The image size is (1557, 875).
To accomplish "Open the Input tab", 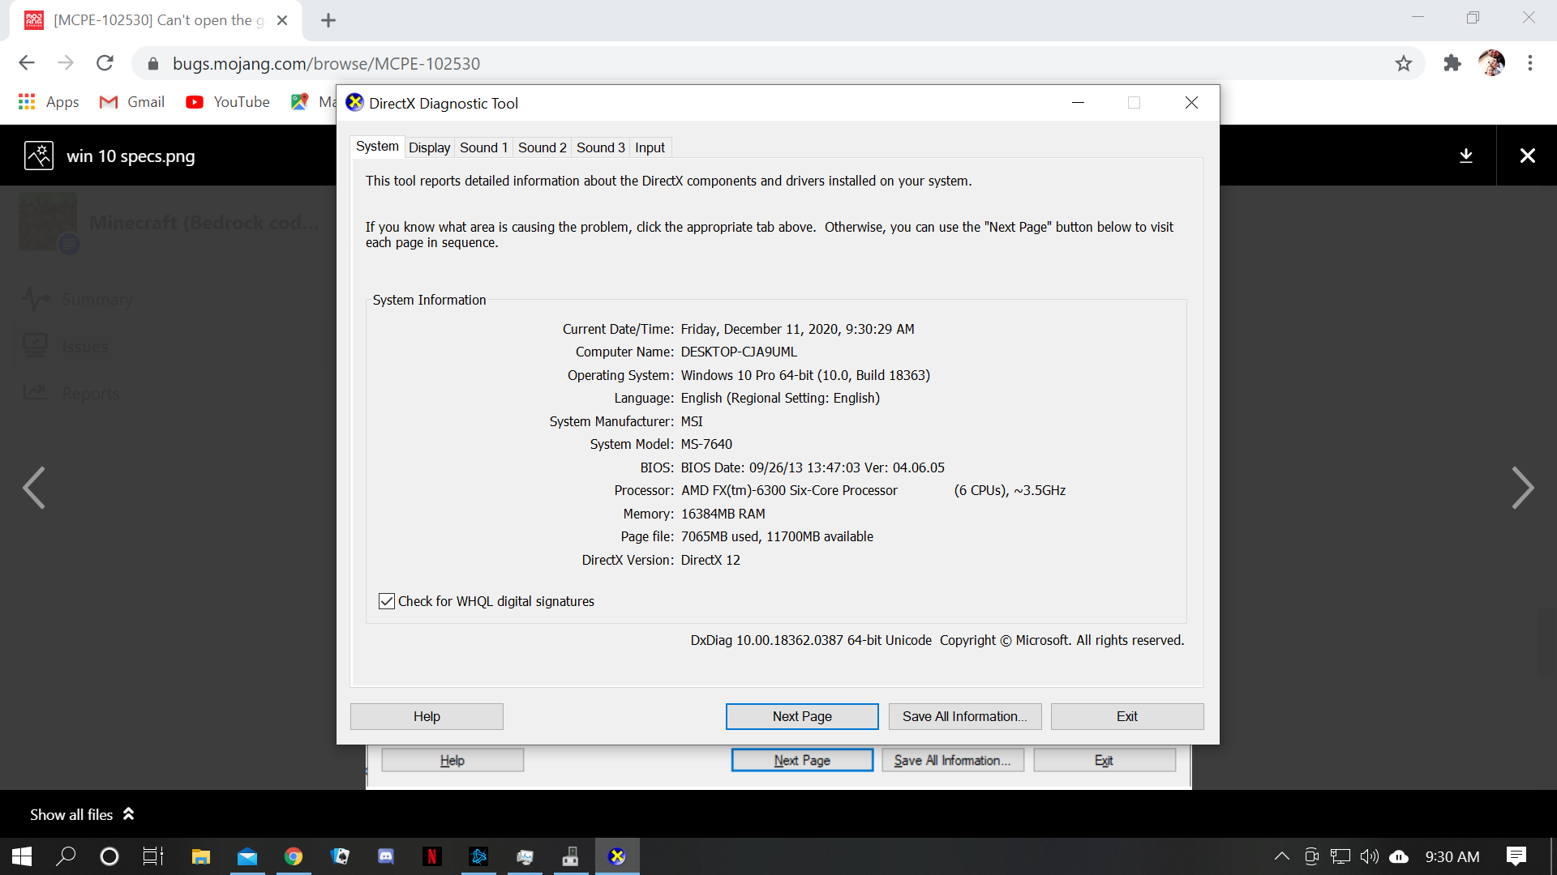I will (650, 147).
